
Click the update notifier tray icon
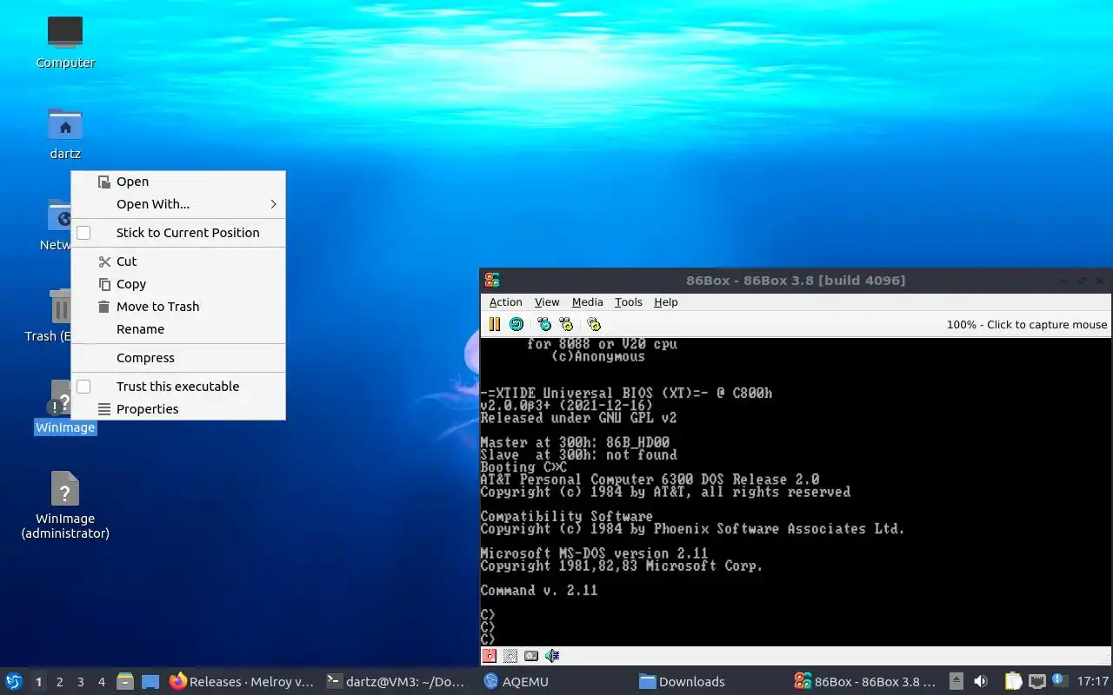point(1059,681)
